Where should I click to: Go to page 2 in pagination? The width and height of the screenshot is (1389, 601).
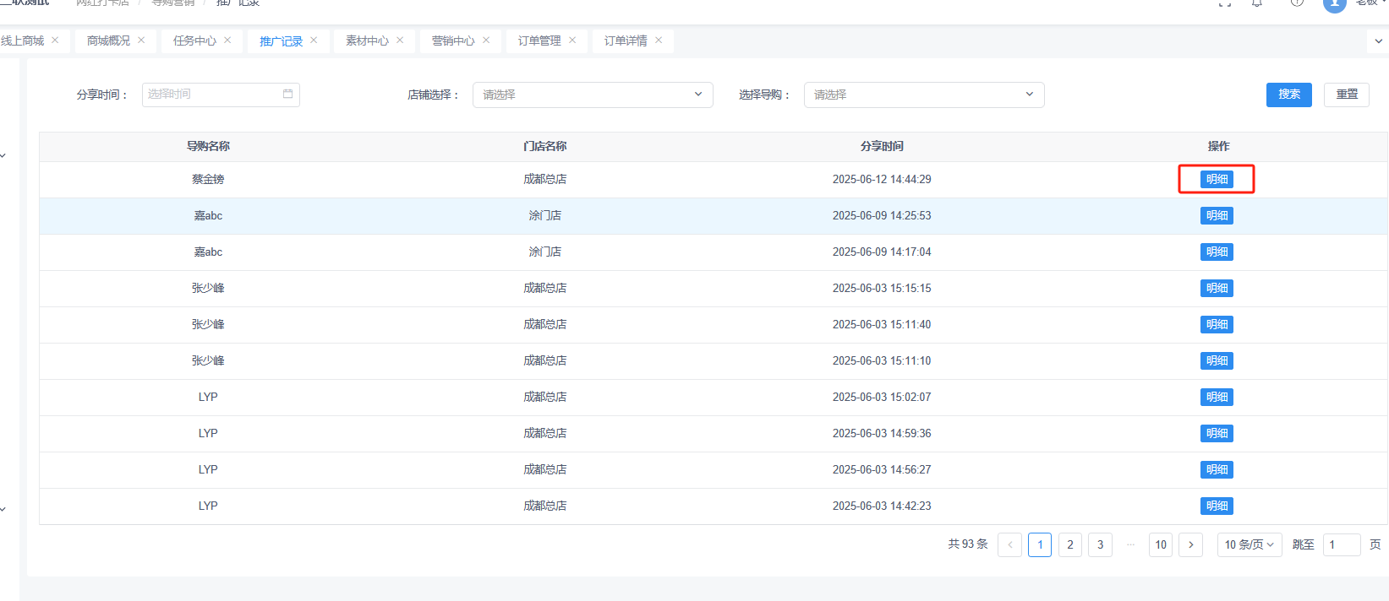tap(1069, 544)
